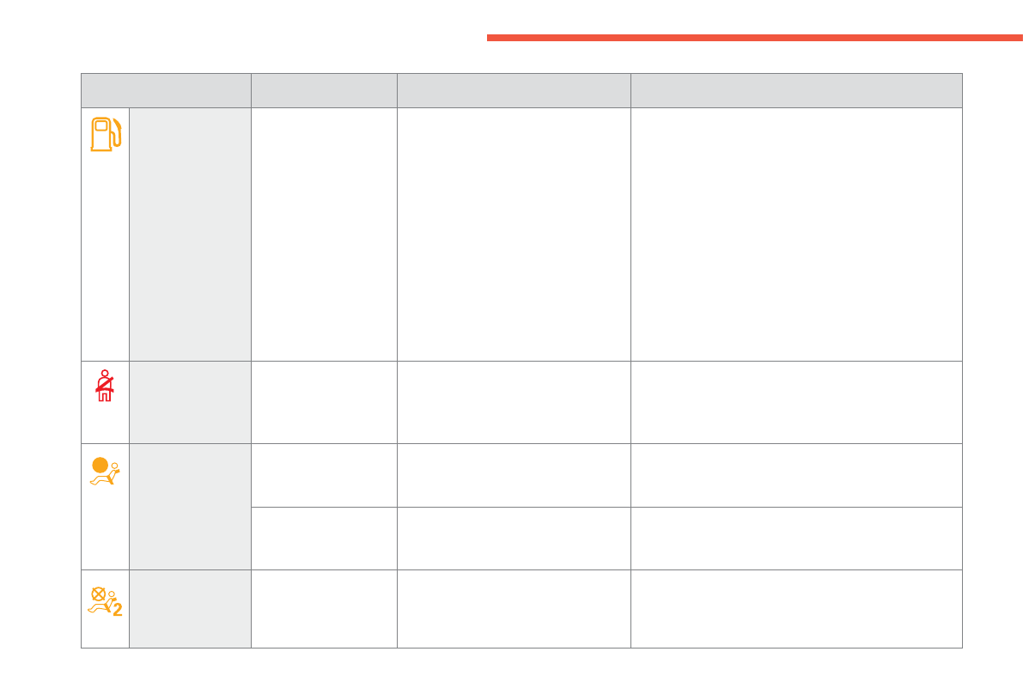This screenshot has width=1023, height=682.
Task: Select the third table header cell
Action: tap(514, 90)
